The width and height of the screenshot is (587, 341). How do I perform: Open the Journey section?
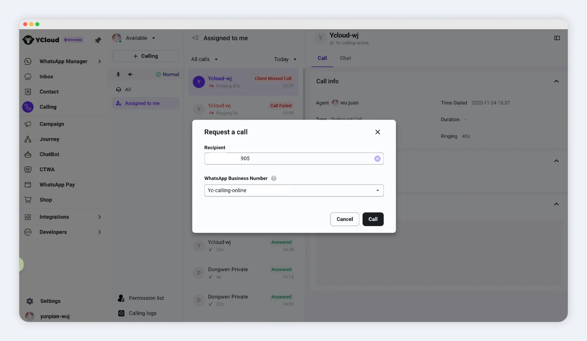49,139
